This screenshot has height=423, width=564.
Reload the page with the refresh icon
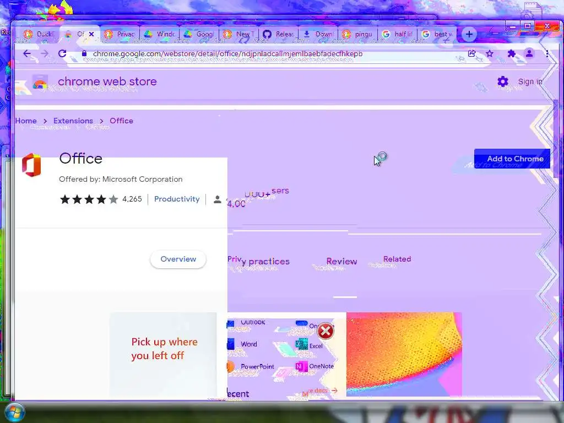[62, 53]
